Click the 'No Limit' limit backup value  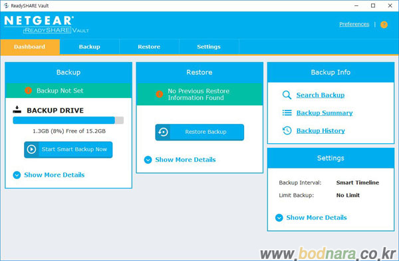pos(348,195)
